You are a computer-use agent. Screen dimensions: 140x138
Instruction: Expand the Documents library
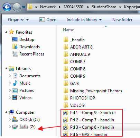click(10, 76)
